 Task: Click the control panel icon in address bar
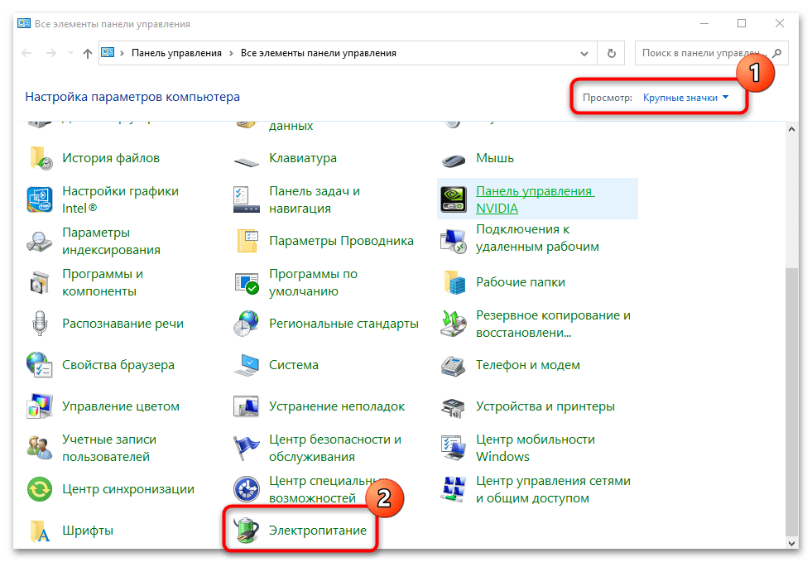click(108, 53)
